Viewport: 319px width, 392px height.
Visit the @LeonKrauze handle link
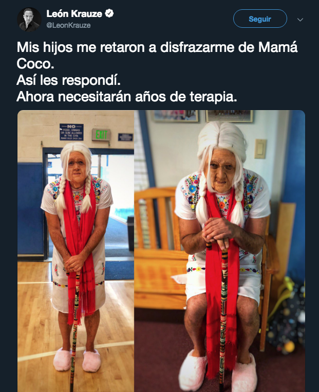pos(68,25)
